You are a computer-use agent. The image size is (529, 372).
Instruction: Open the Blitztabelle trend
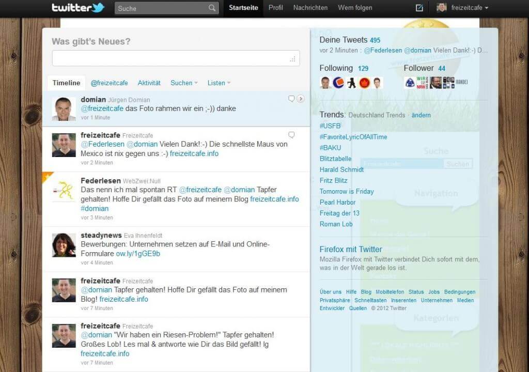[335, 159]
